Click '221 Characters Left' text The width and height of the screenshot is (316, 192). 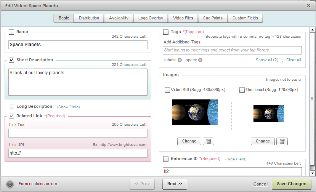129,65
